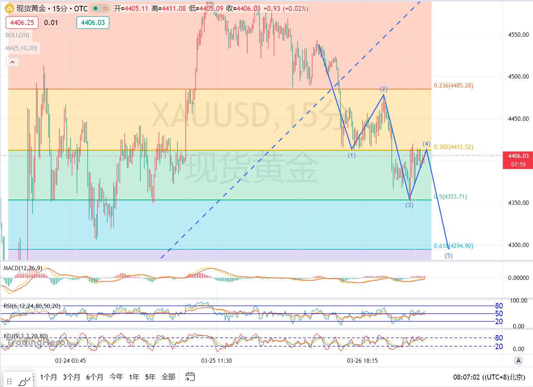This screenshot has height=387, width=533.
Task: Click the +0.93 (+0.02%) change readout
Action: 286,9
